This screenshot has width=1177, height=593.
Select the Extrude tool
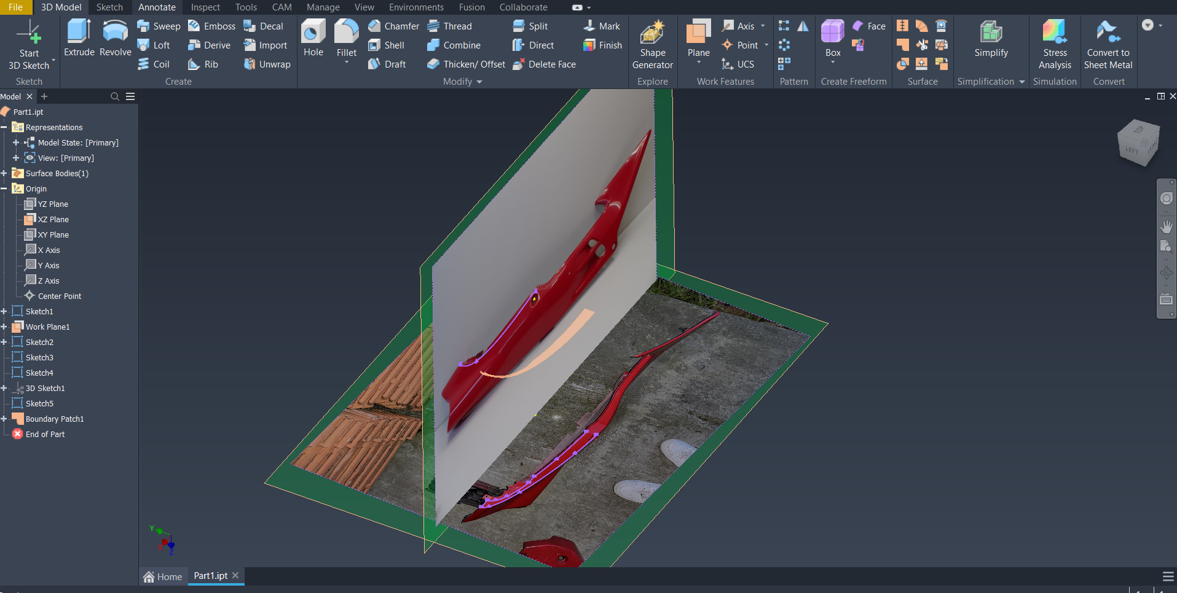[79, 38]
